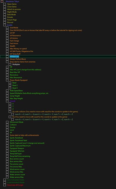
Task: Enable Inf Skill Points, Magatama Use checkbox
Action: coord(7,51)
